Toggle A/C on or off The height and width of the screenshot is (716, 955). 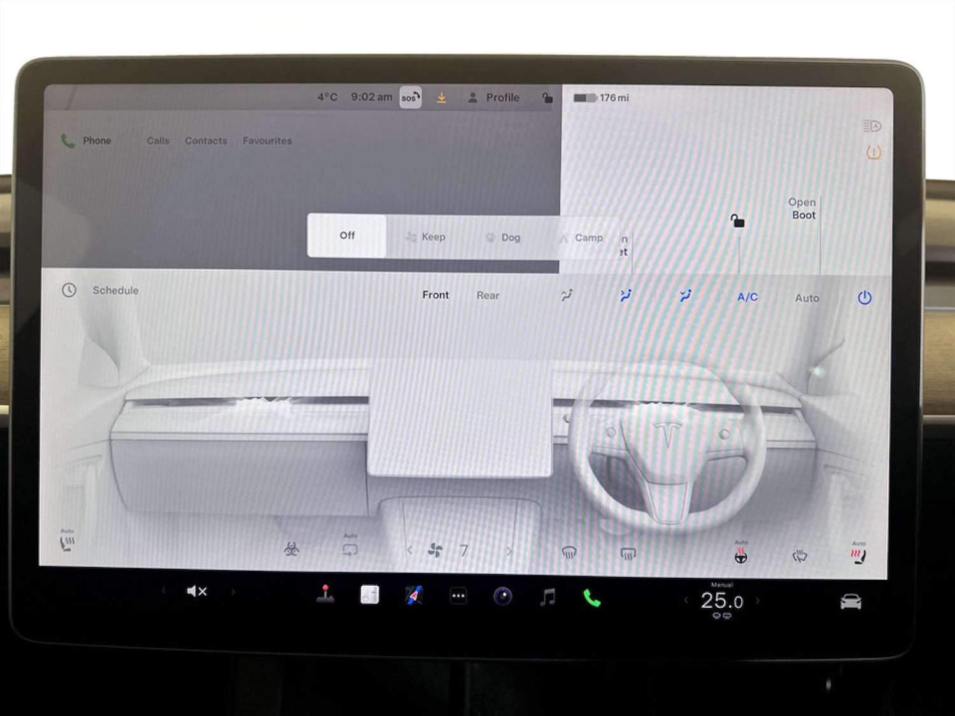point(747,297)
